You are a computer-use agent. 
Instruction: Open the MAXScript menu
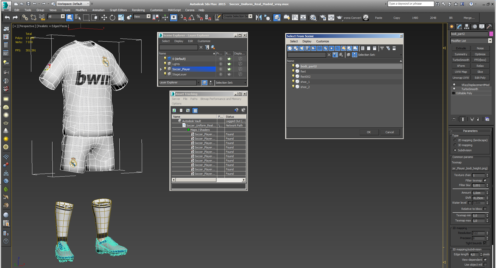coord(174,10)
